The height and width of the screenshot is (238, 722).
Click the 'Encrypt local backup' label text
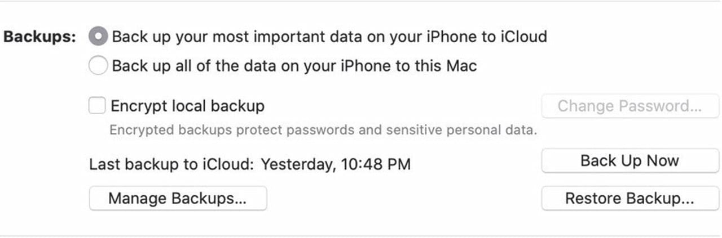tap(187, 106)
